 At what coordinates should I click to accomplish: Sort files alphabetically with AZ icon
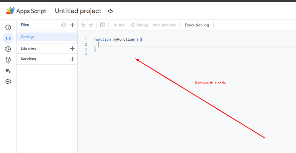coord(63,25)
